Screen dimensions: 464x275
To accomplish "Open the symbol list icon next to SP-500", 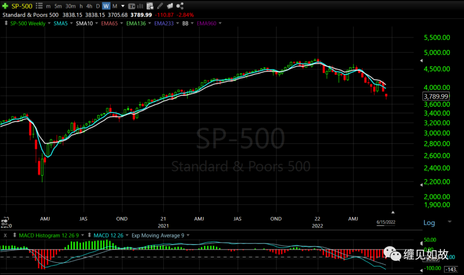I will (x=39, y=6).
